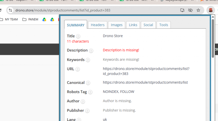
Task: Click the install app icon in address bar
Action: [182, 10]
